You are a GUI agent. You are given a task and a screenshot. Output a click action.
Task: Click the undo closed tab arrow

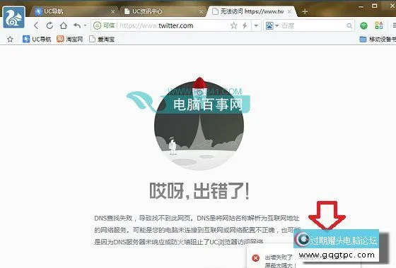[x=77, y=25]
